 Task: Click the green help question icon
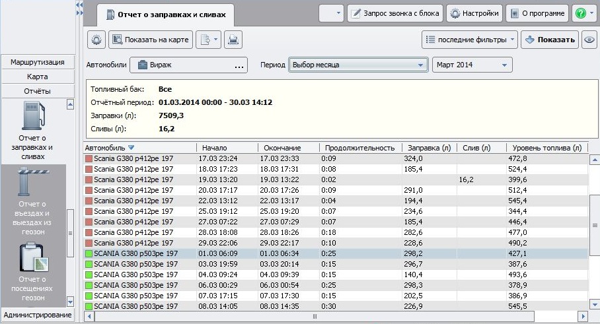coord(580,13)
